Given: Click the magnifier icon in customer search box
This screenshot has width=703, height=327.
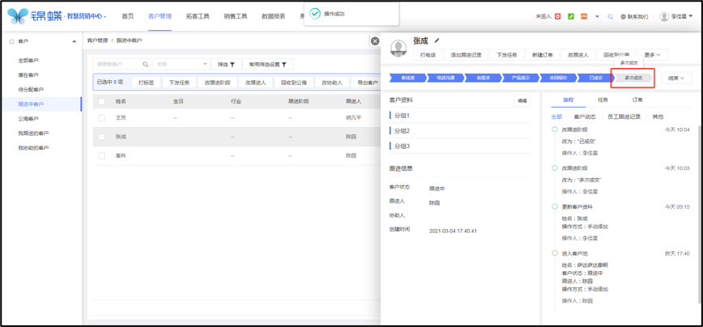Looking at the screenshot, I should (145, 65).
